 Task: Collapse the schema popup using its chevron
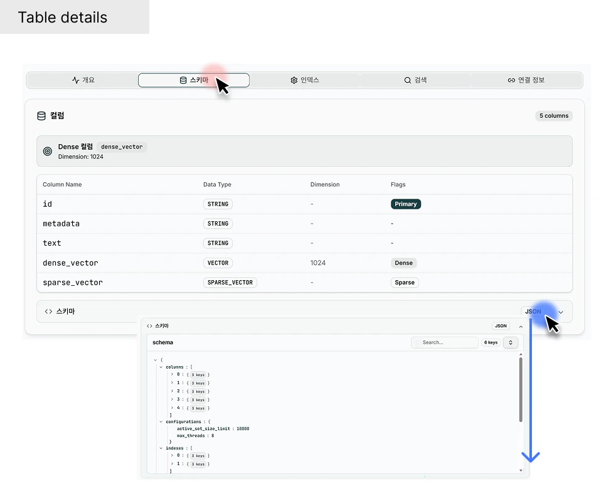point(521,326)
